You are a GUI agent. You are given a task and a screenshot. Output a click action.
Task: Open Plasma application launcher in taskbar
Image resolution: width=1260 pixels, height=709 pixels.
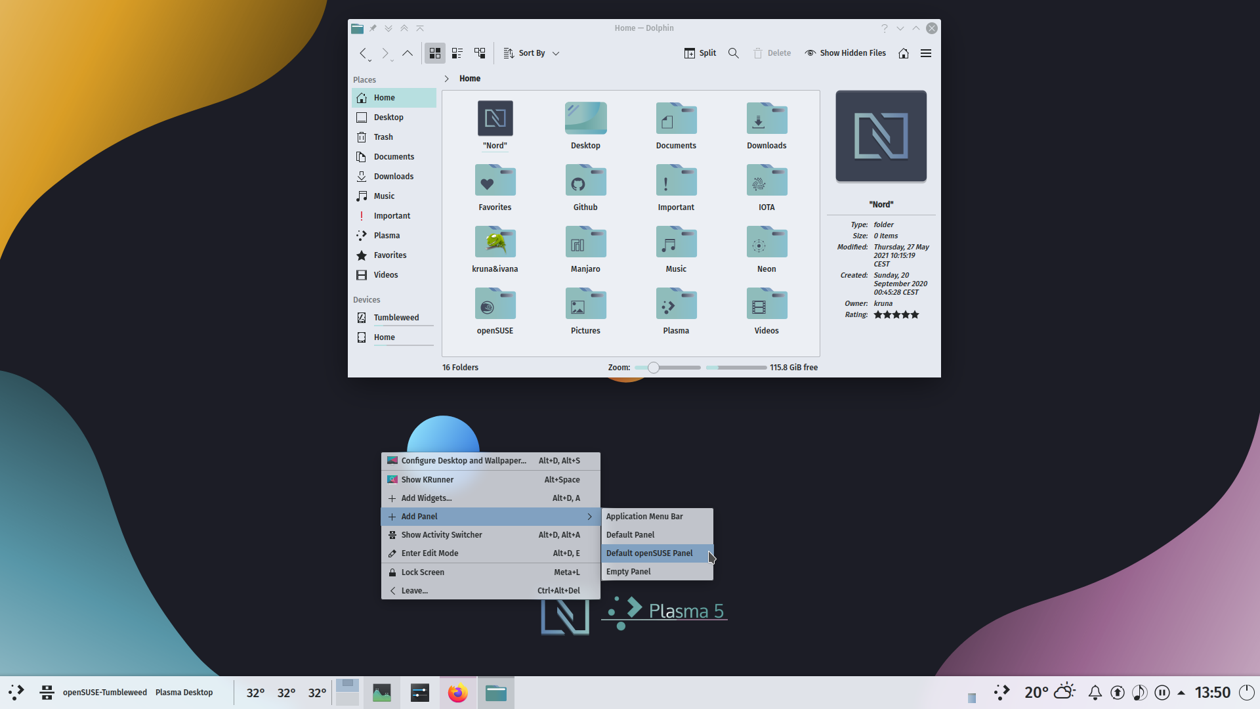click(x=16, y=693)
